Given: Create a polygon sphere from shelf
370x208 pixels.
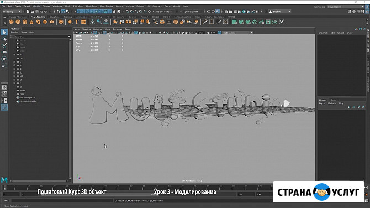Looking at the screenshot, I should click(x=11, y=22).
